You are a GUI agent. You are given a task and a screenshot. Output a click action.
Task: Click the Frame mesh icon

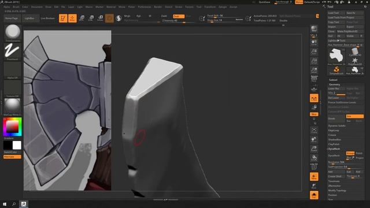point(314,130)
